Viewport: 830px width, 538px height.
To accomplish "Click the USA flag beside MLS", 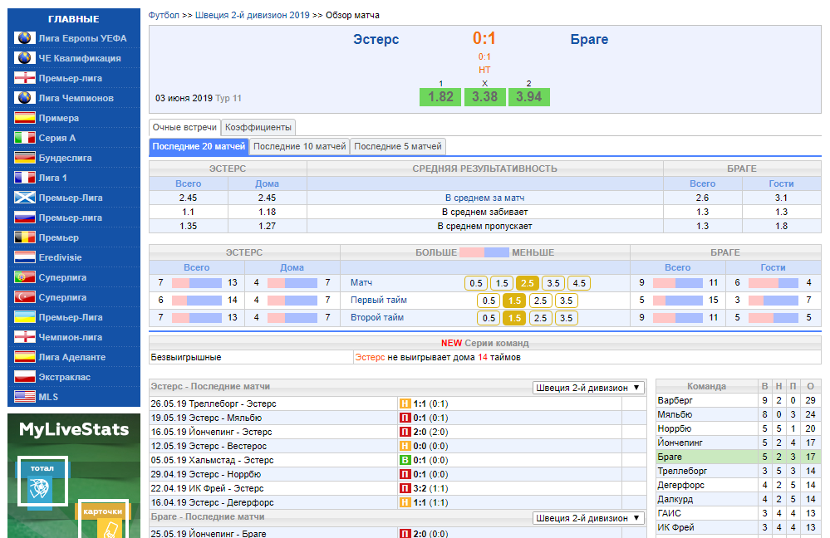I will [x=25, y=397].
